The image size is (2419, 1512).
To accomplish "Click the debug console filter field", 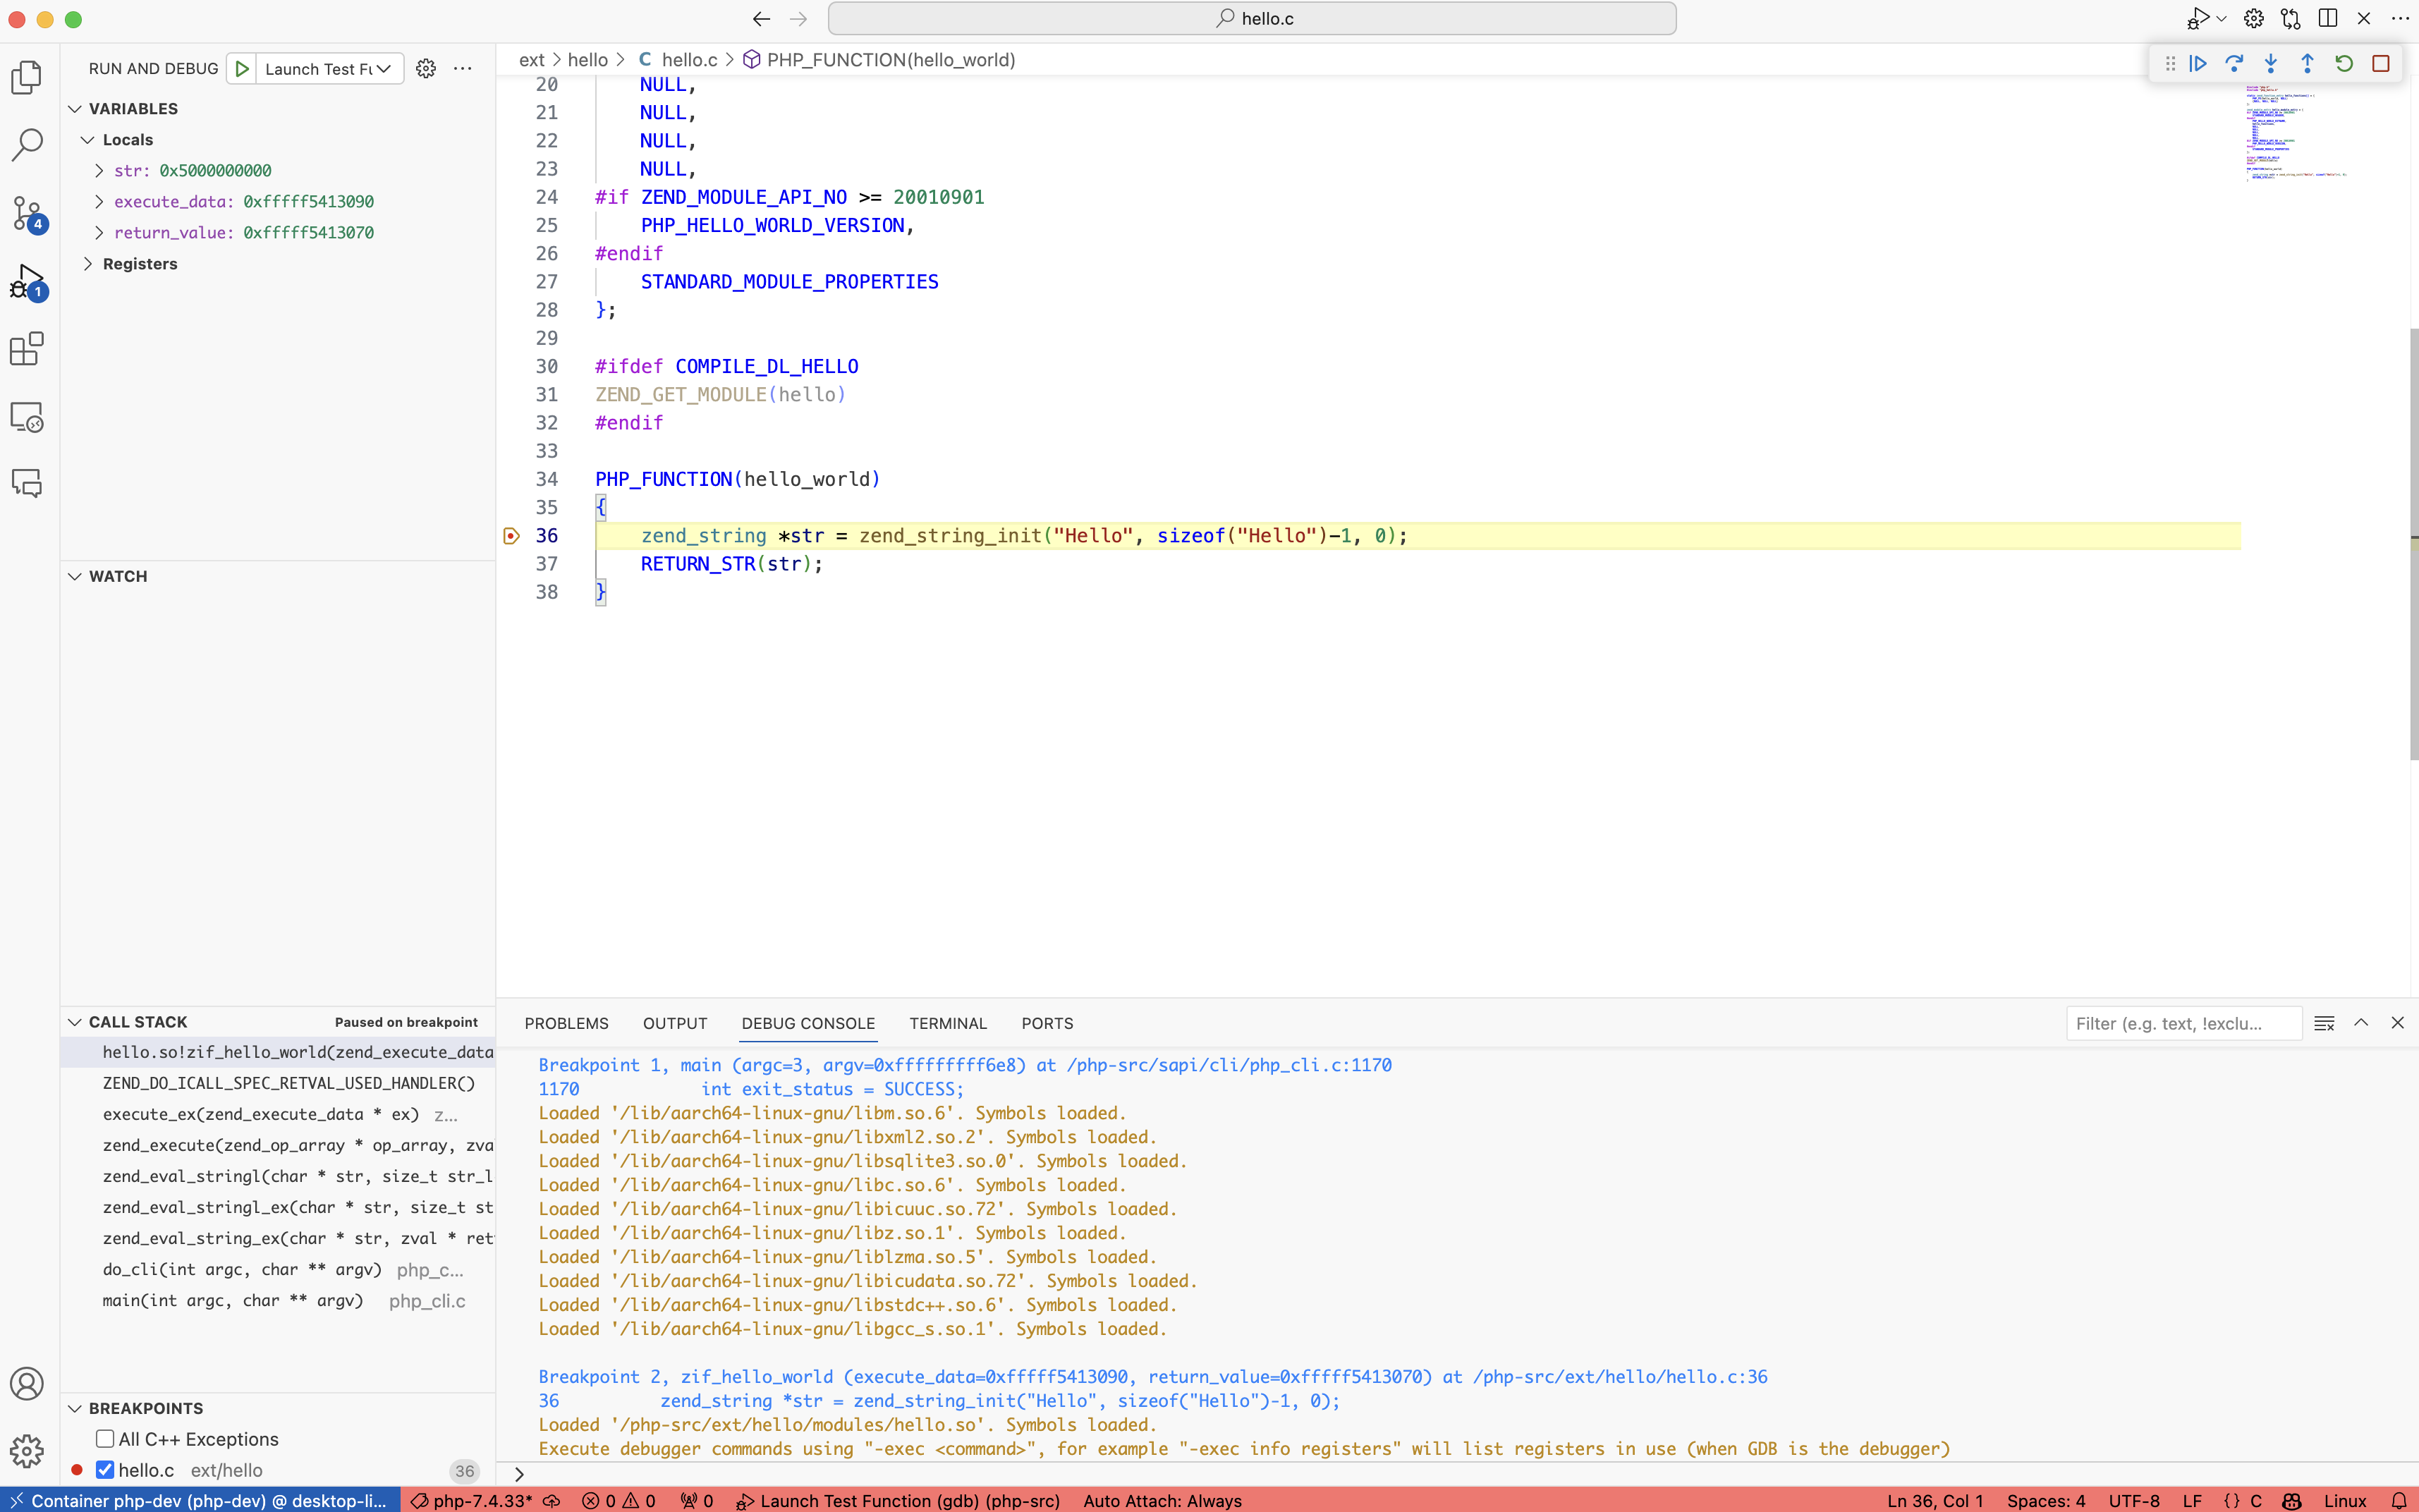I will coord(2184,1023).
